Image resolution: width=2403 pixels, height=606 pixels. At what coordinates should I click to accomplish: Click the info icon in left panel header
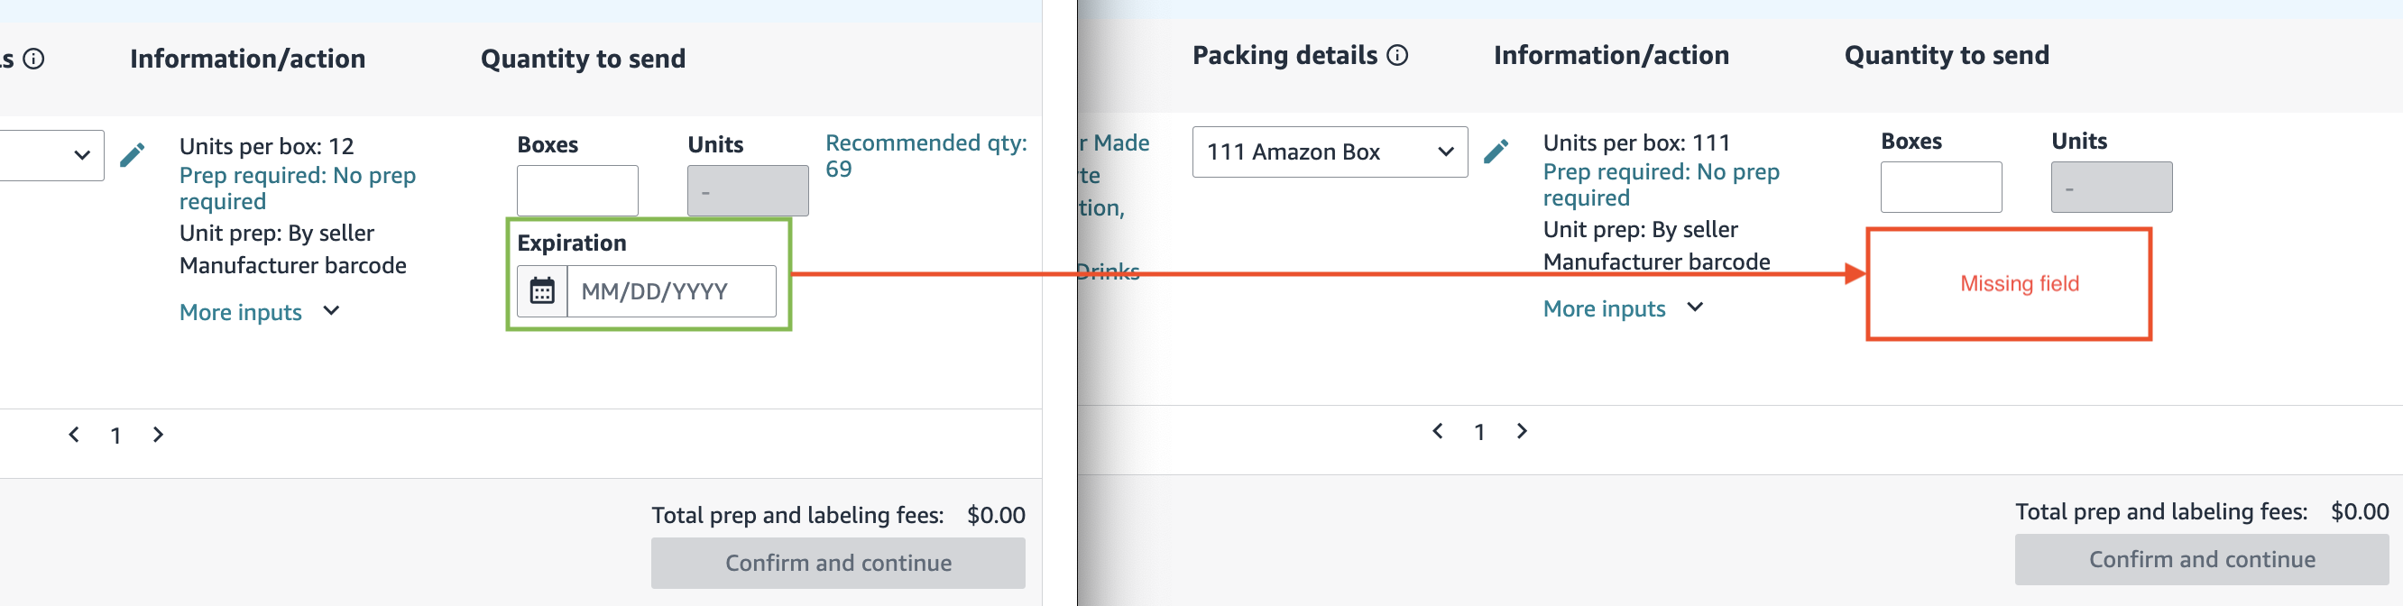click(33, 59)
